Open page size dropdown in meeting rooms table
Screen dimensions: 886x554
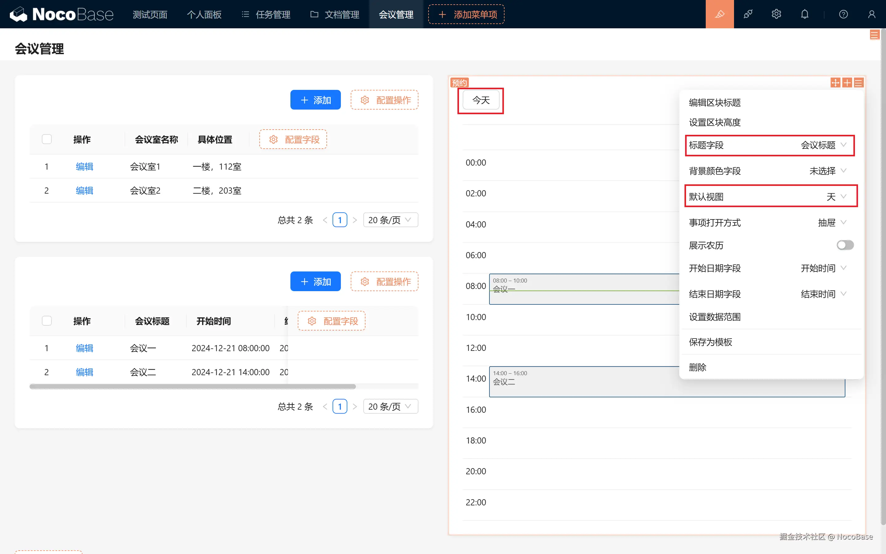click(x=390, y=220)
